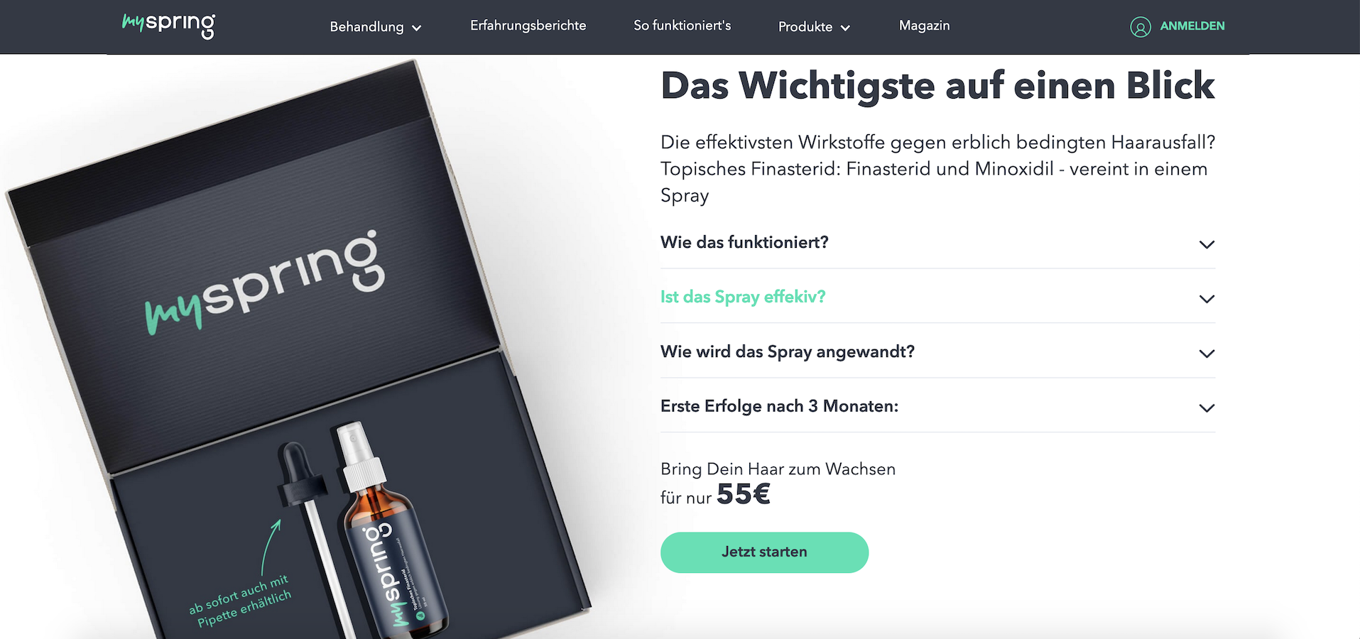Click the Produkte menu label
The height and width of the screenshot is (639, 1360).
pos(805,27)
